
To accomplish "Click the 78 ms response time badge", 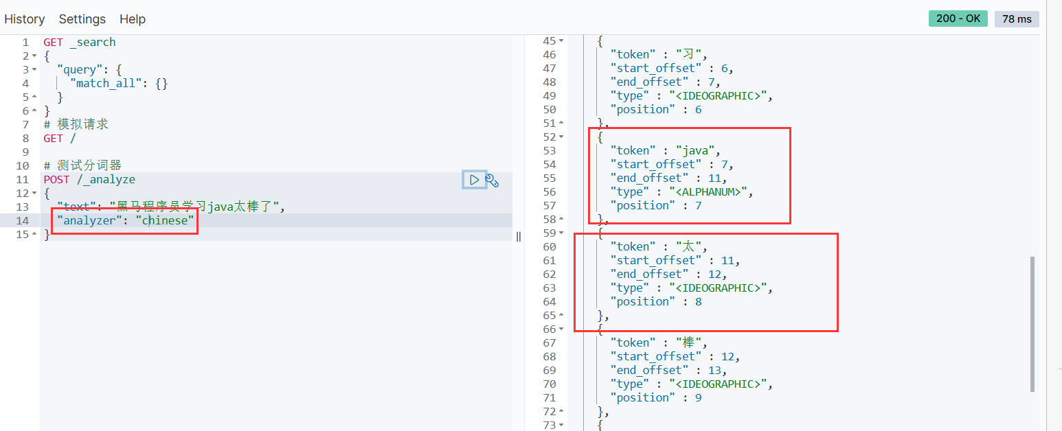I will pyautogui.click(x=1017, y=19).
